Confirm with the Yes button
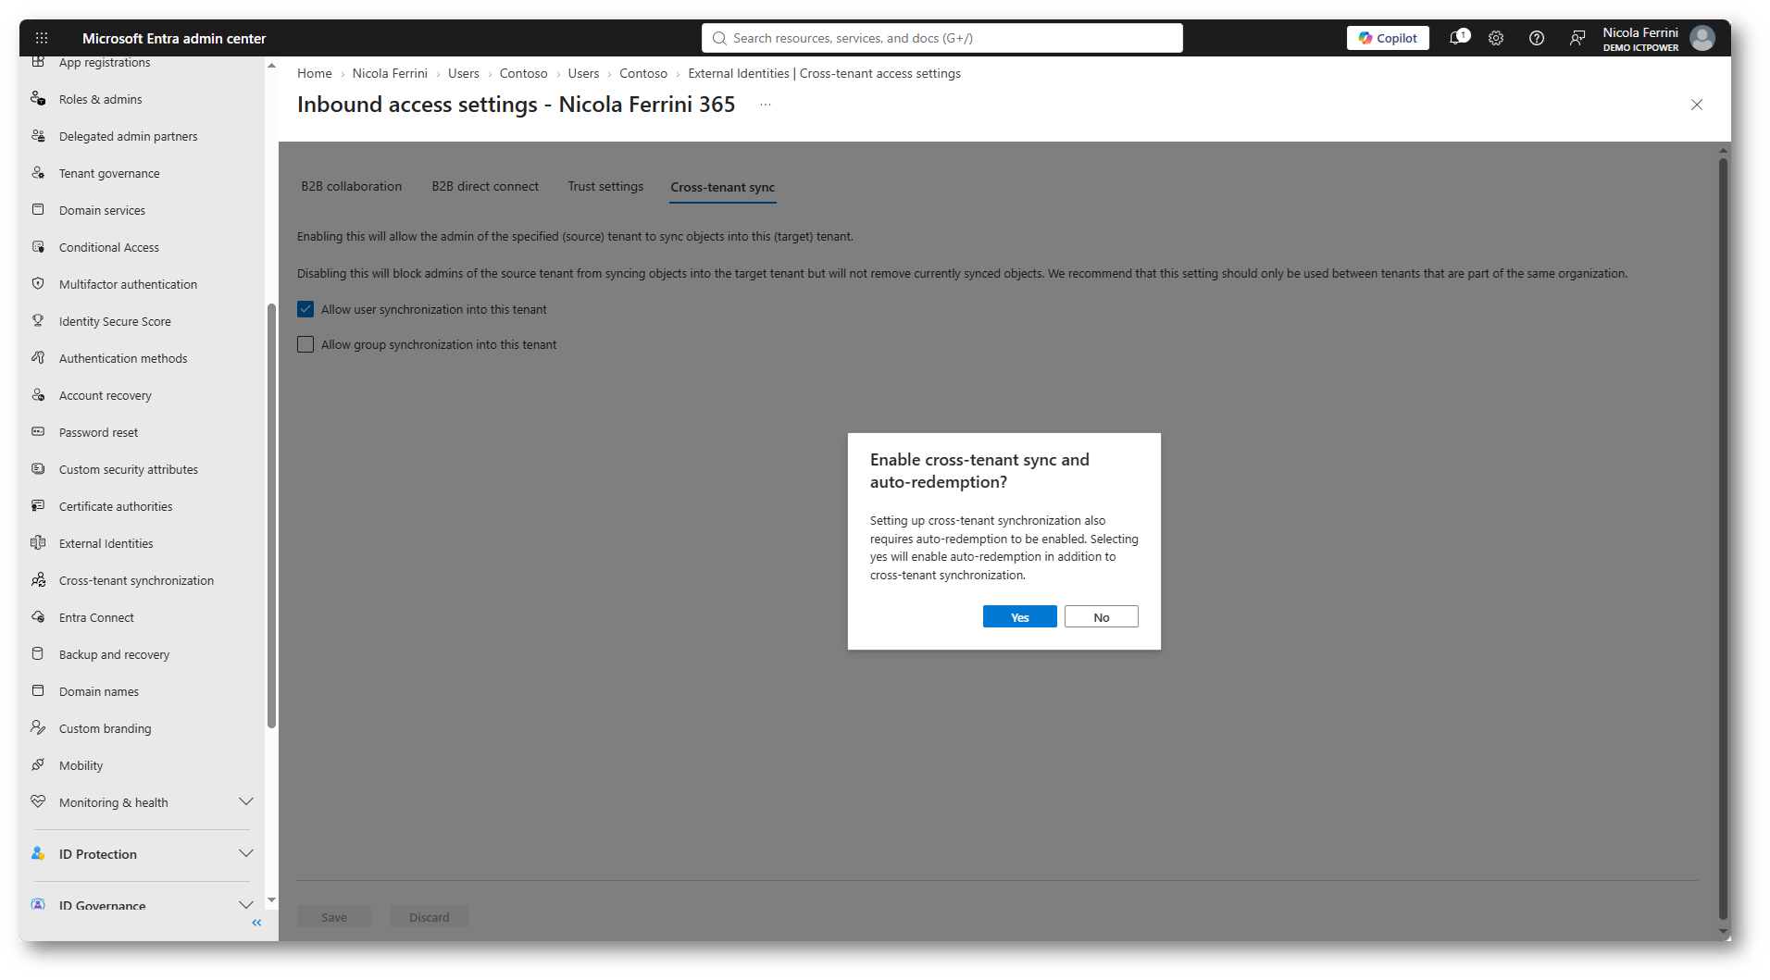Screen dimensions: 1770x980 pyautogui.click(x=1020, y=617)
